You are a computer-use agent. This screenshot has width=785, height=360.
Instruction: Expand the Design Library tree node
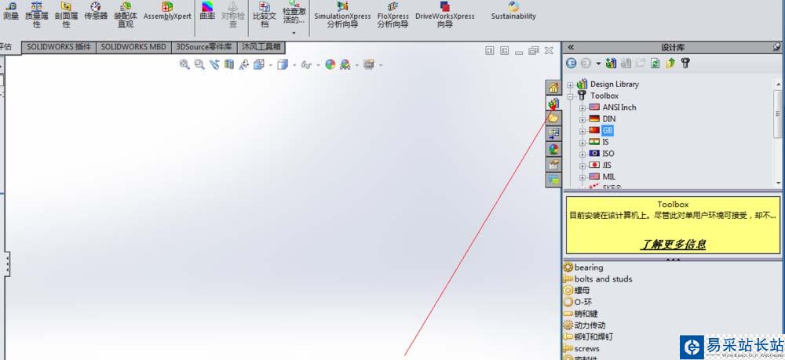pyautogui.click(x=570, y=85)
